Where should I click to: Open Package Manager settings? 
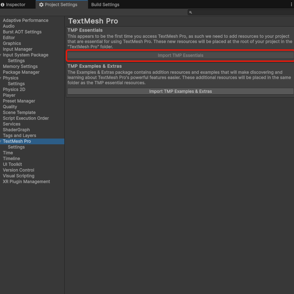21,72
